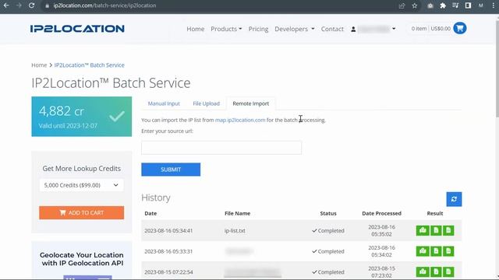
Task: Open the media control playlist icon
Action: (455, 5)
